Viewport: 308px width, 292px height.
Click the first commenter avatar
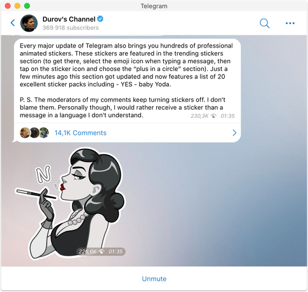pos(25,133)
